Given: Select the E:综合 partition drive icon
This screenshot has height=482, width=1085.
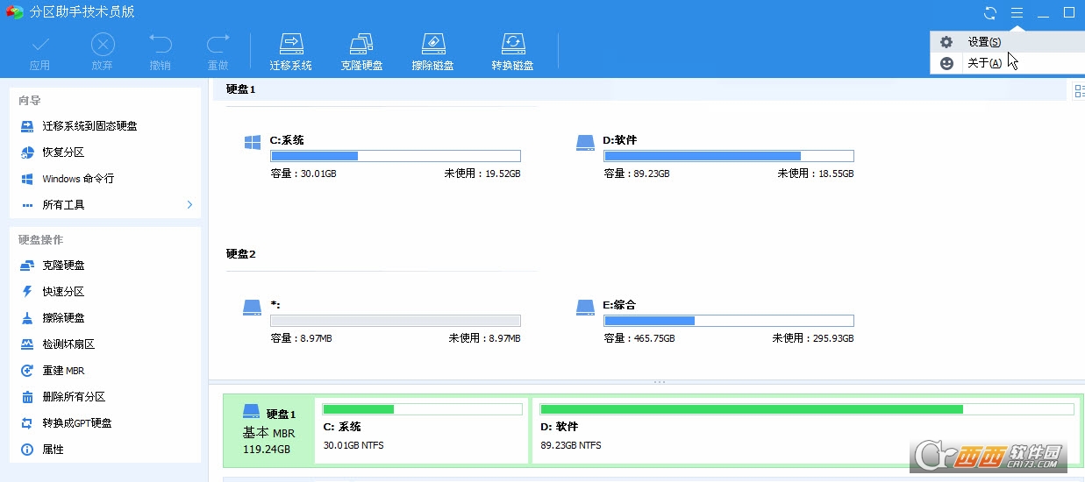Looking at the screenshot, I should (x=585, y=307).
